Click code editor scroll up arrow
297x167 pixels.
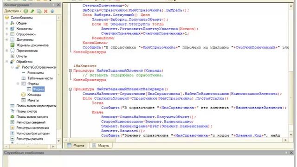(291, 6)
